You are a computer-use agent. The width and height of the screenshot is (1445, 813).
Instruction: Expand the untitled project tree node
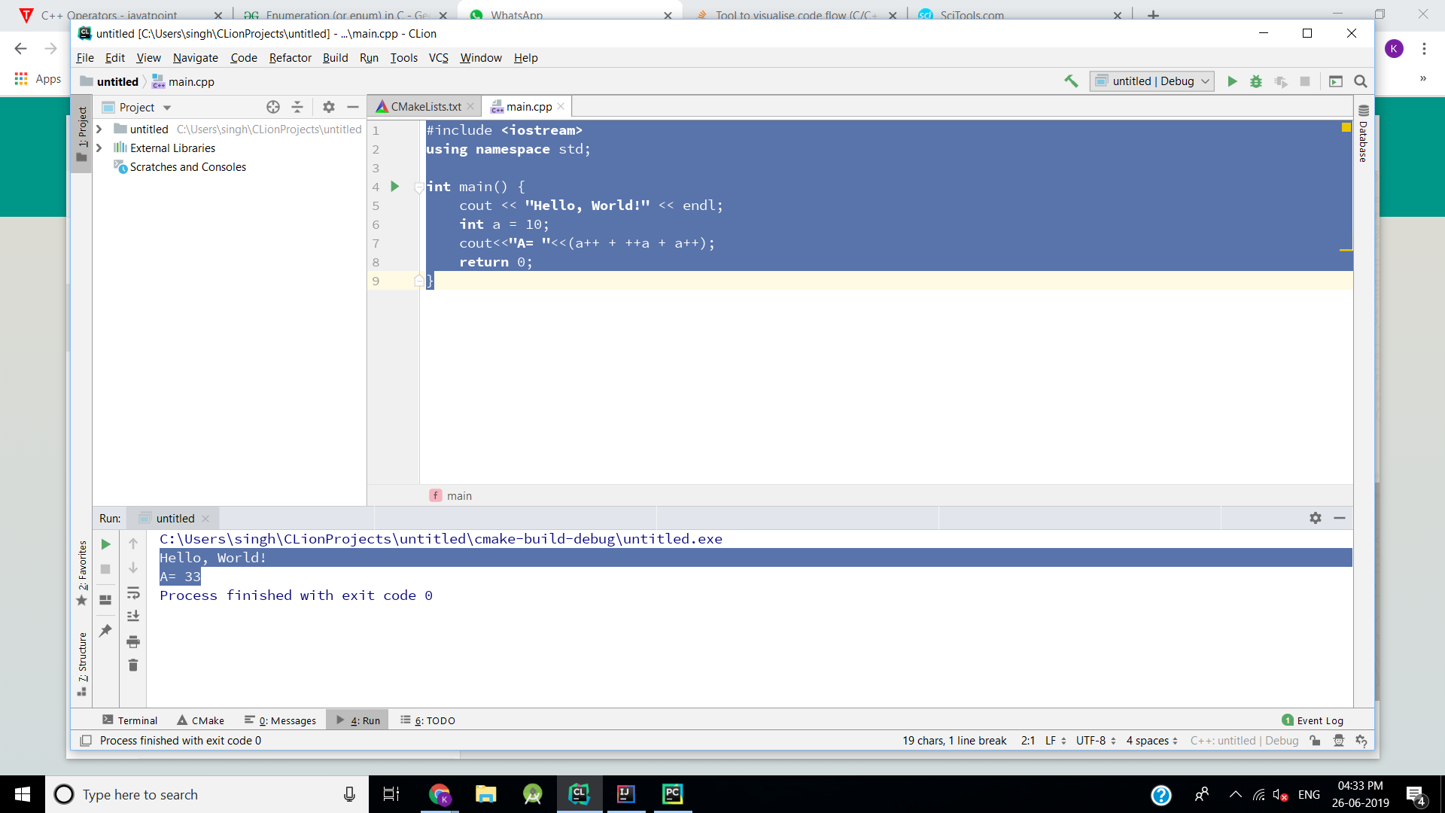coord(99,129)
